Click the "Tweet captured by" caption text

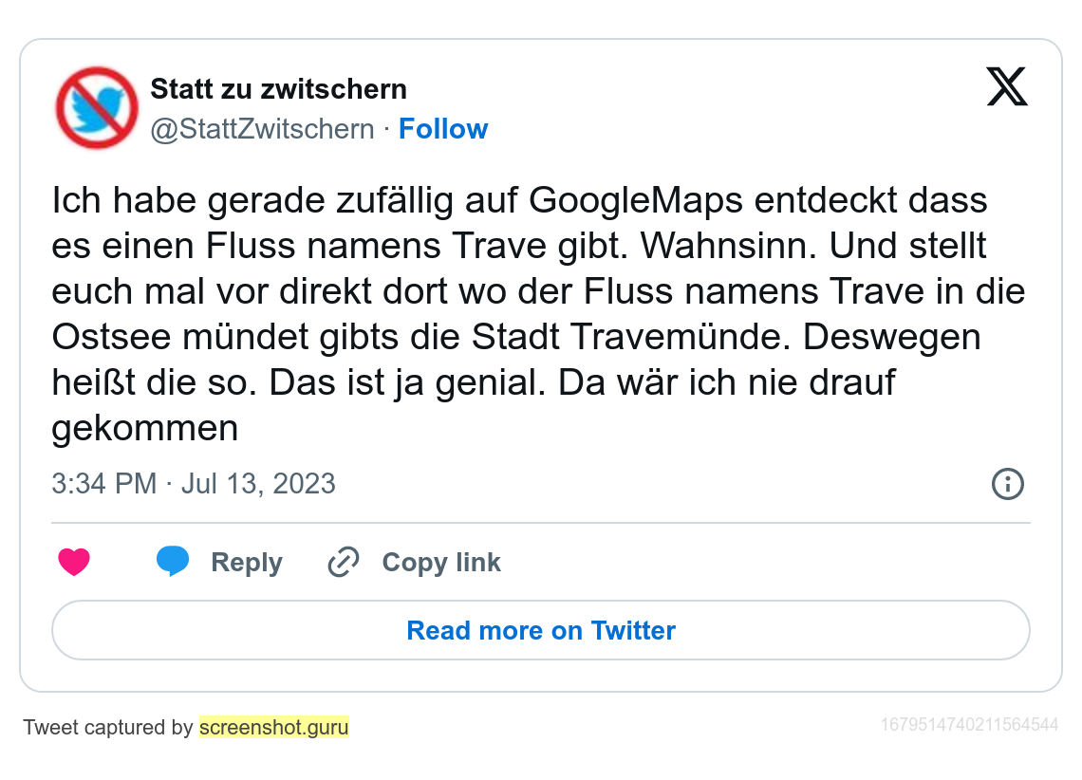pyautogui.click(x=108, y=728)
